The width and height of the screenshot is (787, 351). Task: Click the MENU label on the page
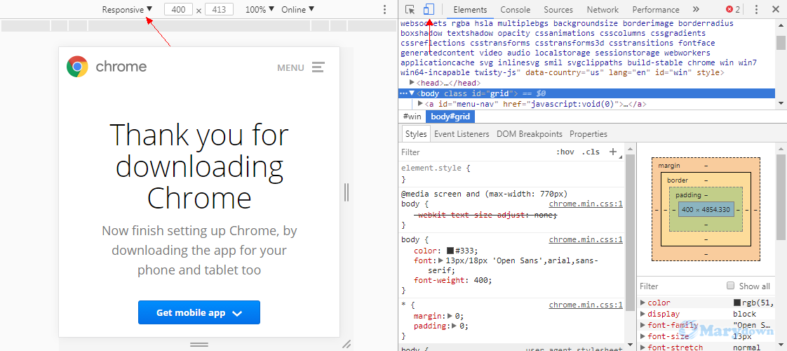tap(290, 67)
